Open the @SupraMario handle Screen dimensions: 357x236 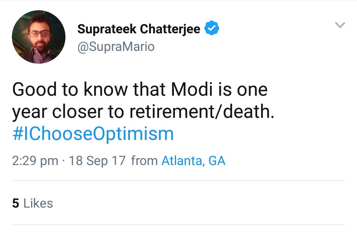click(116, 47)
